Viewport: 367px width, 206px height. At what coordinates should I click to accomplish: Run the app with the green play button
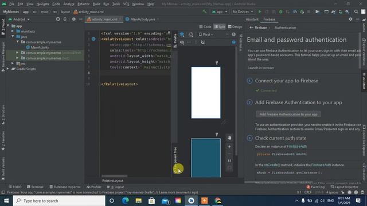point(260,11)
